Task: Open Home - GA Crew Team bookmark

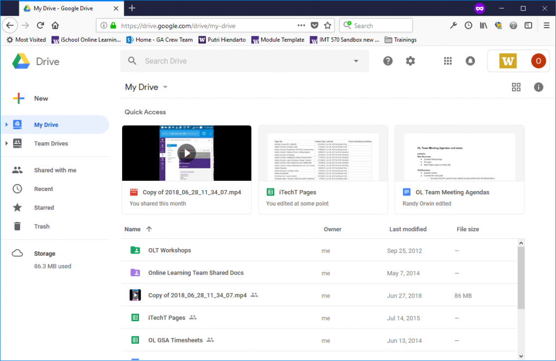Action: tap(160, 40)
